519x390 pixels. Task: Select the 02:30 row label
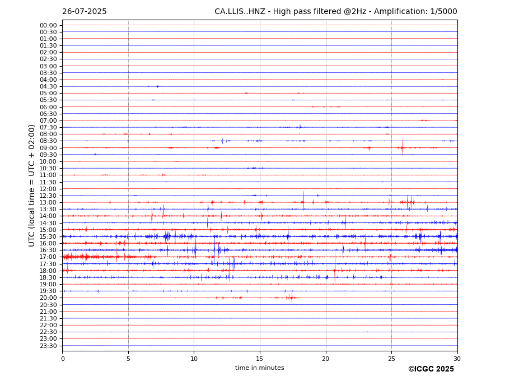(x=48, y=59)
